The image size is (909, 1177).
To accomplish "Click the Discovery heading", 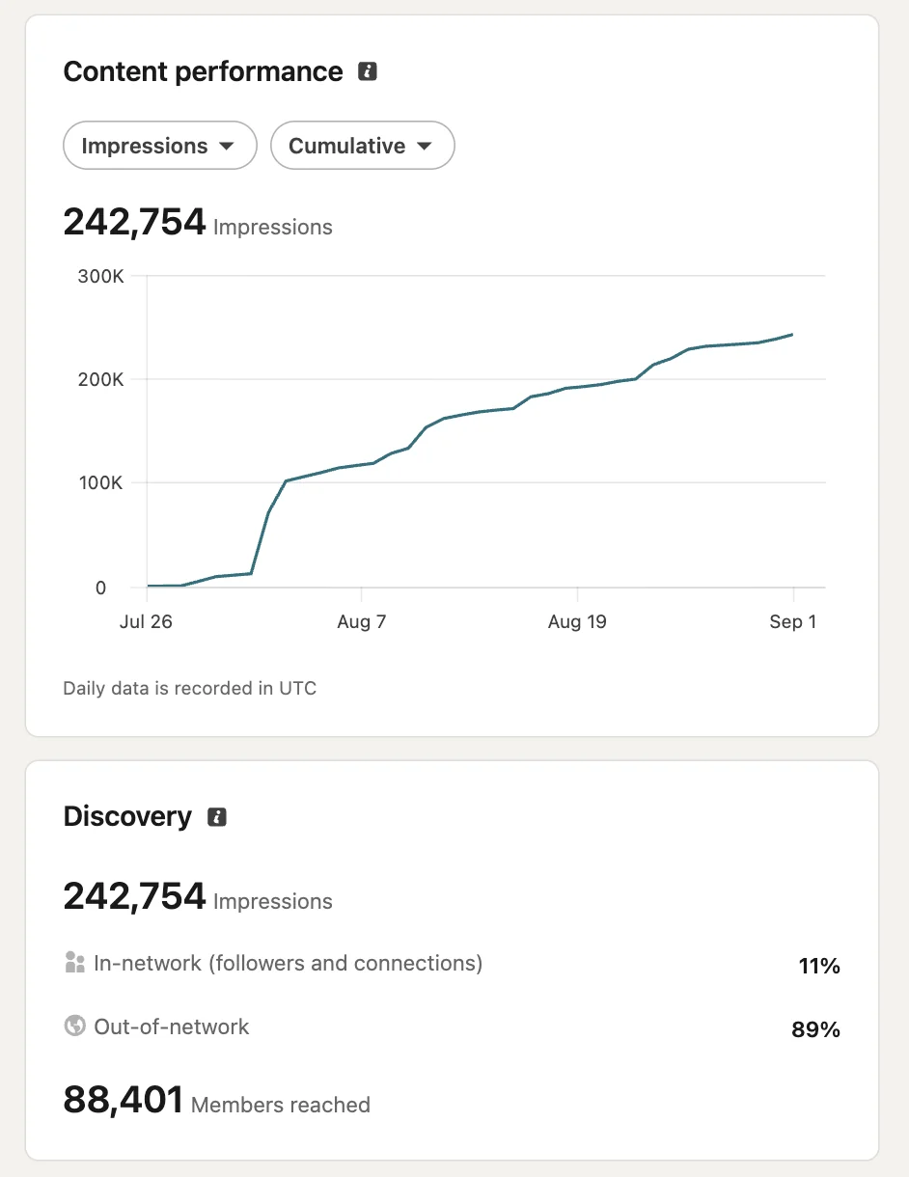I will coord(127,816).
